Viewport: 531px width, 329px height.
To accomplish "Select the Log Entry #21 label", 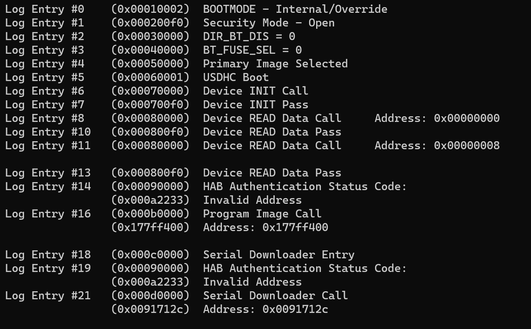I will point(48,296).
